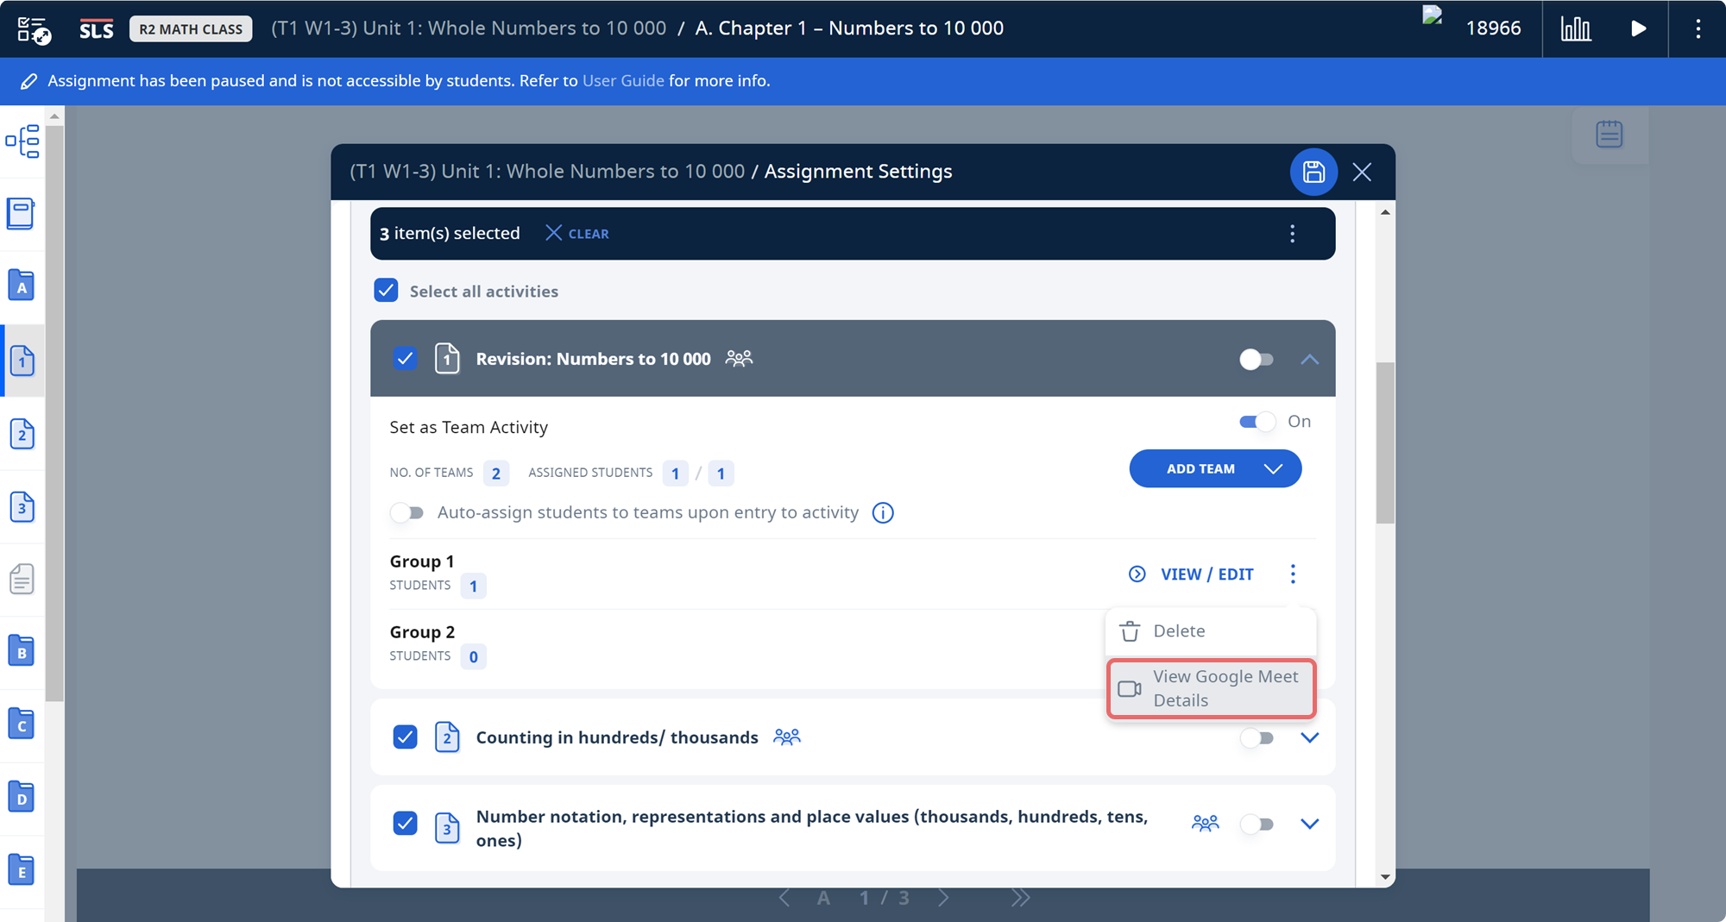Open the text document page icon in sidebar
Screen dimensions: 1726x922
tap(22, 580)
